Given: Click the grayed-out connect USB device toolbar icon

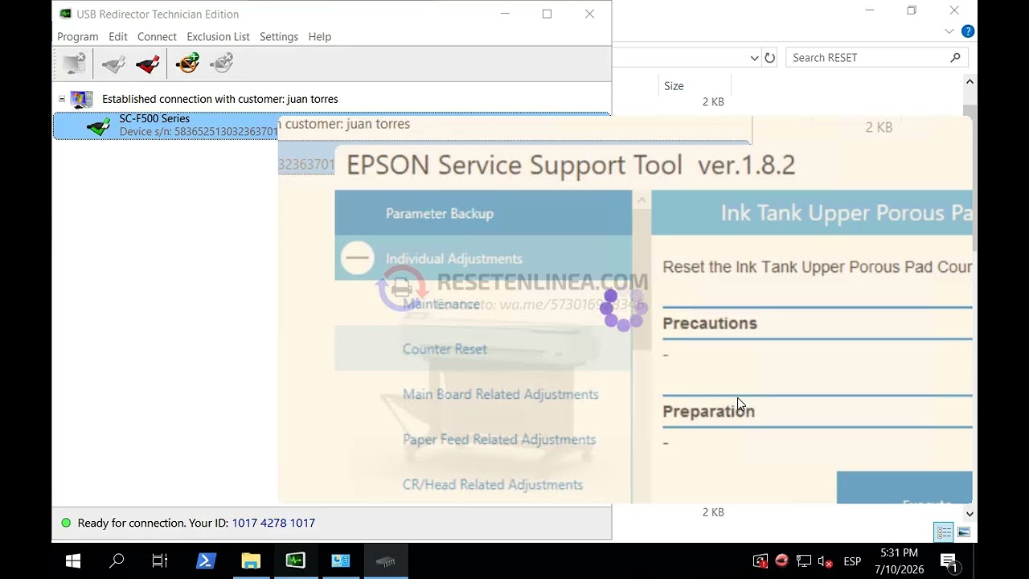Looking at the screenshot, I should [x=113, y=64].
